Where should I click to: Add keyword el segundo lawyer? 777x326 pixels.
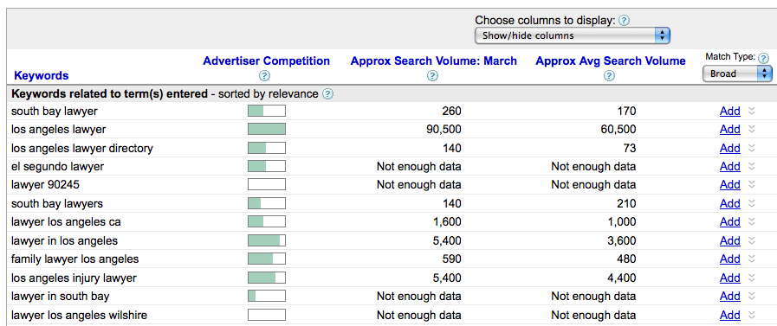tap(730, 166)
